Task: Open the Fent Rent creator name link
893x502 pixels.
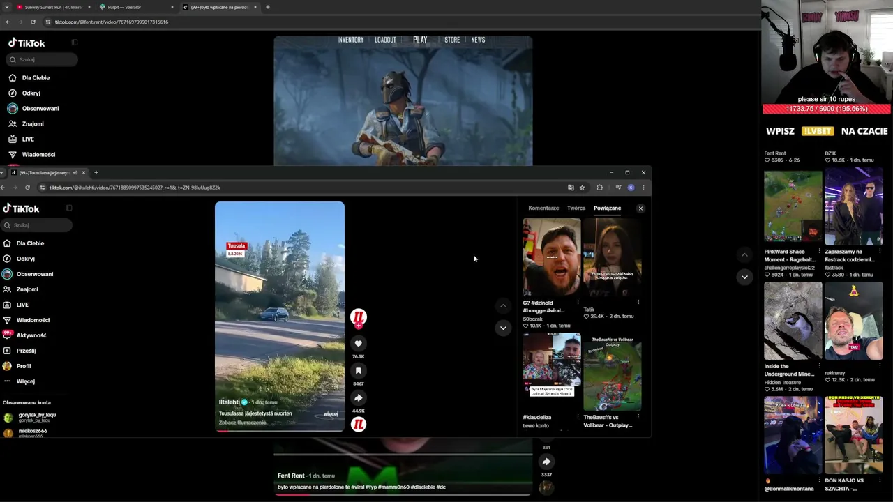Action: pyautogui.click(x=291, y=476)
